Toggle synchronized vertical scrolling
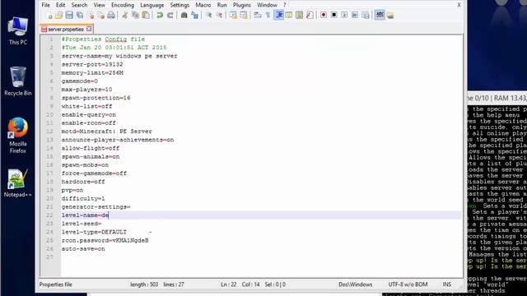Screen dimensions: 527x296 (x=233, y=15)
